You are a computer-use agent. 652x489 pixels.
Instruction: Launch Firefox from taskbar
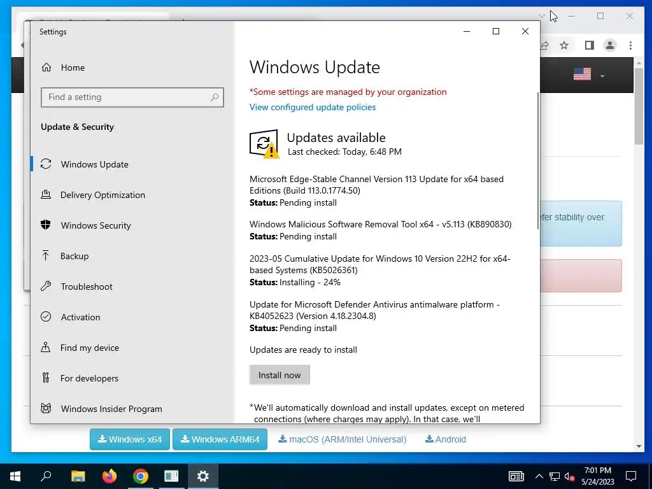(x=110, y=476)
